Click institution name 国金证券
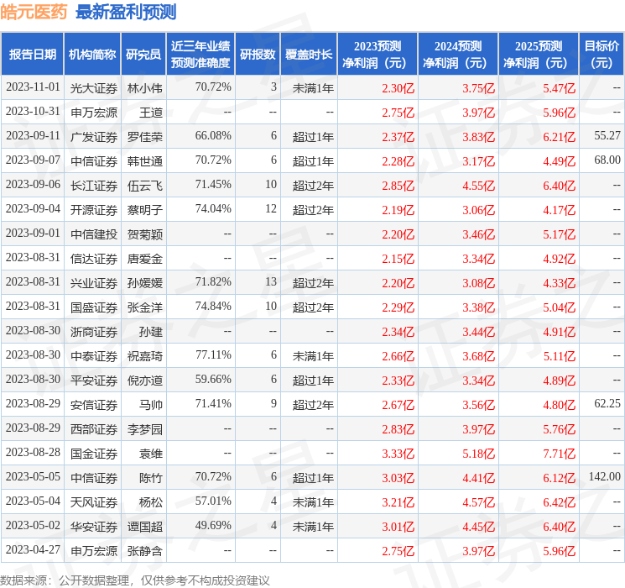This screenshot has height=588, width=625. (94, 454)
